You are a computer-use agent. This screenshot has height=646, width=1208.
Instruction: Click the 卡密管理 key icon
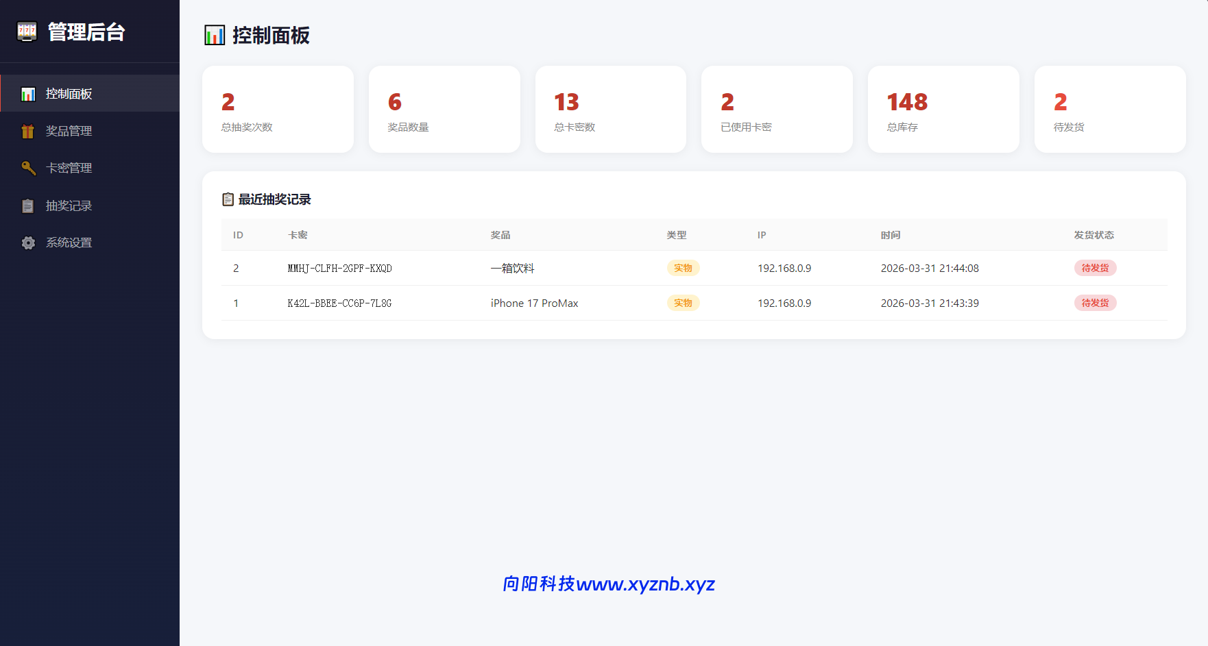28,168
